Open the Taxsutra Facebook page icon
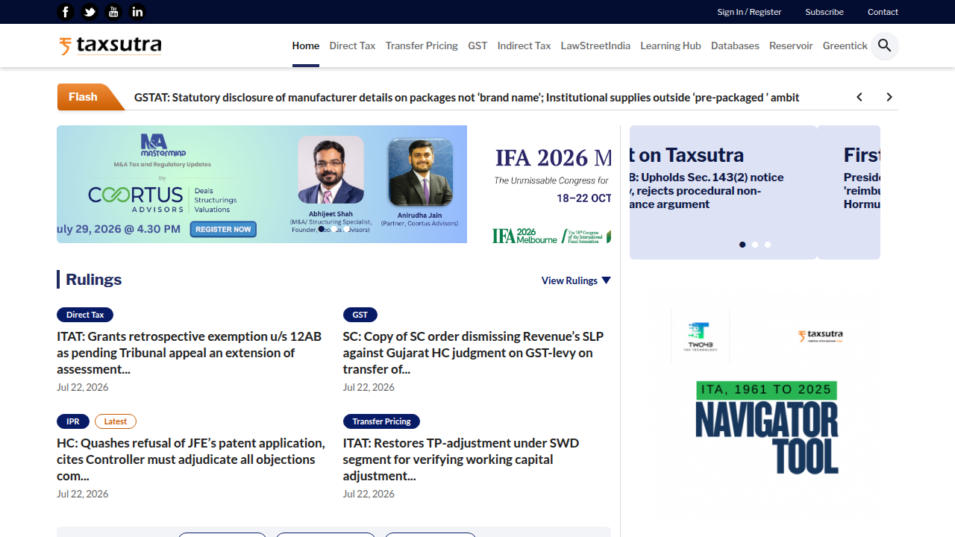This screenshot has height=537, width=955. tap(66, 12)
